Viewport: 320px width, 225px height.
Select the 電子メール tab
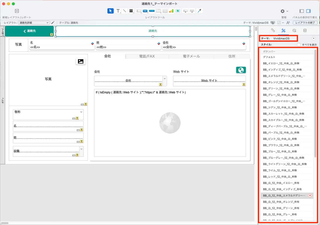click(191, 56)
